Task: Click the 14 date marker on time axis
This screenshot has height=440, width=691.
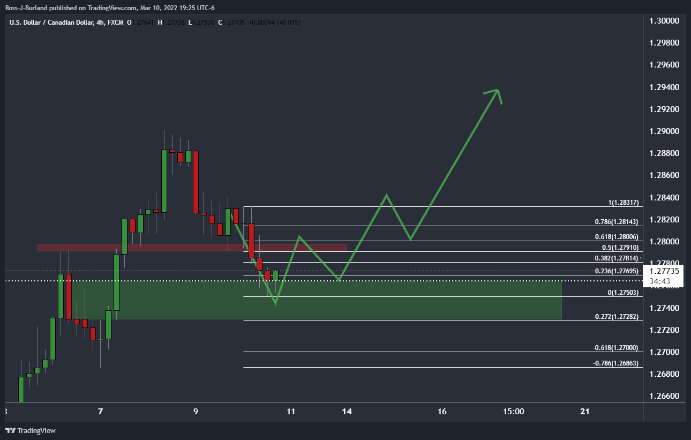Action: pos(347,412)
